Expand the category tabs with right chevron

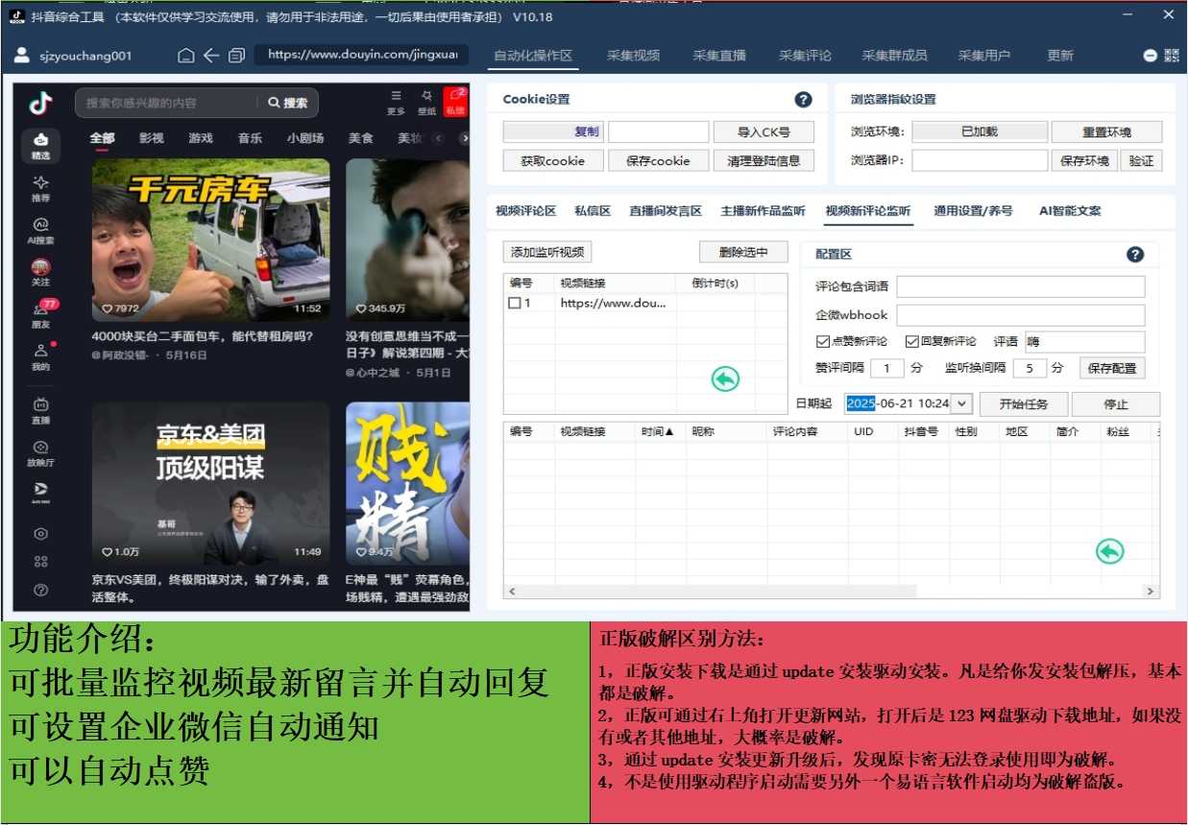tap(465, 138)
